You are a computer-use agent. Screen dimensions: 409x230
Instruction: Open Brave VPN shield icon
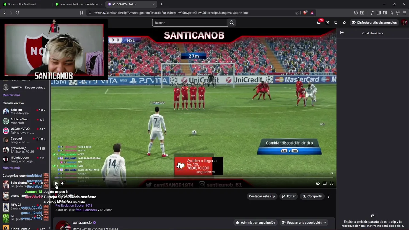click(398, 13)
